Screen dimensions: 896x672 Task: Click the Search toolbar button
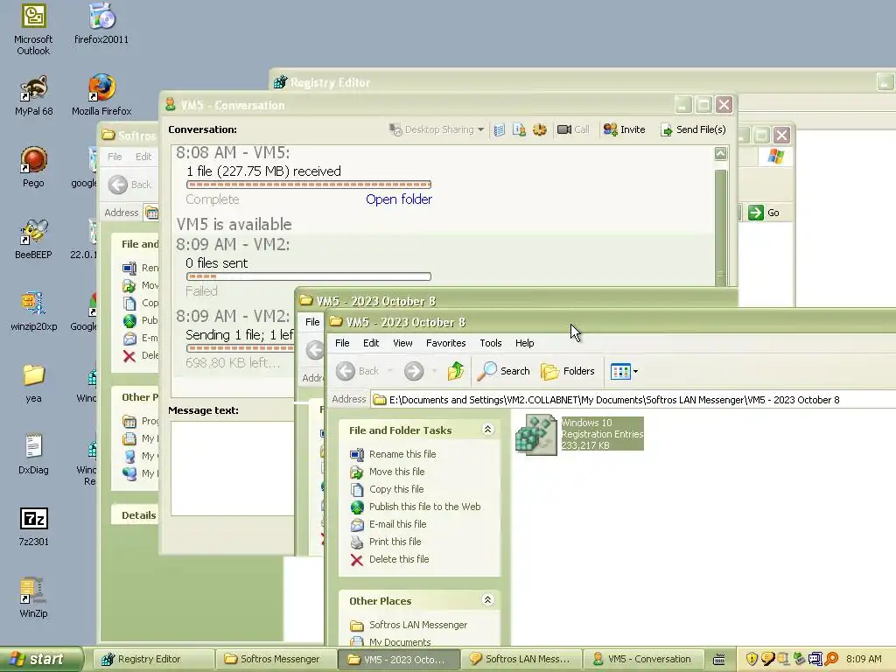coord(504,371)
